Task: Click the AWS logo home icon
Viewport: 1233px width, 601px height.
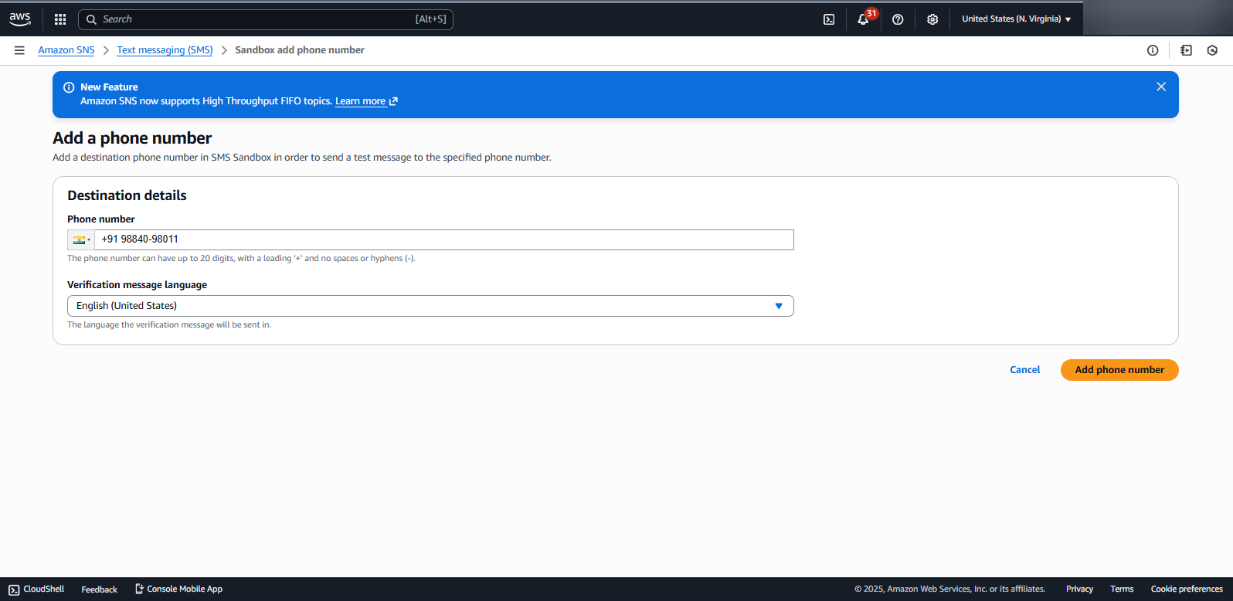Action: point(20,19)
